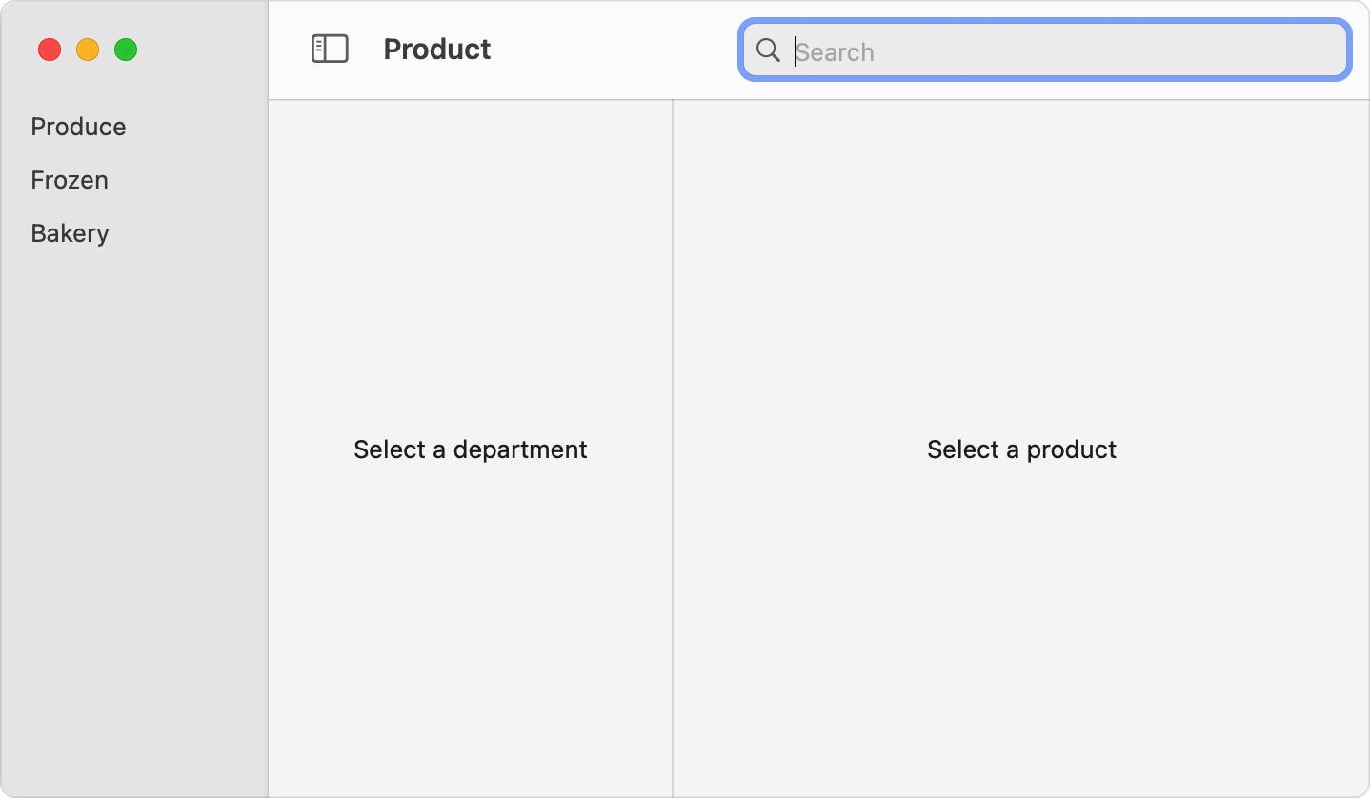Viewport: 1370px width, 798px height.
Task: Click the magnifying glass search icon
Action: (768, 50)
